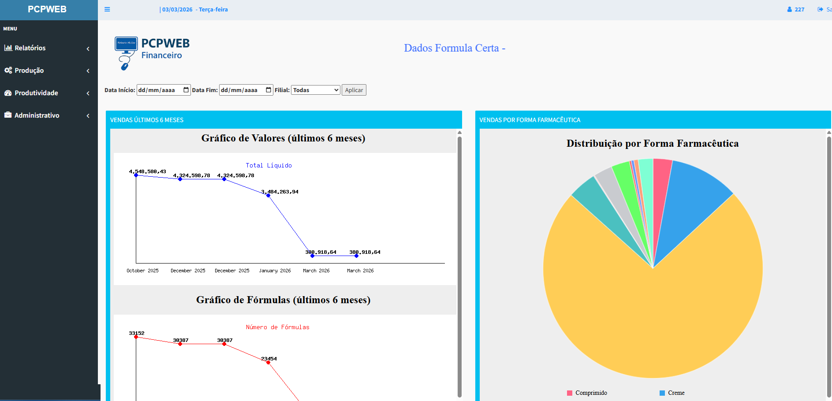The width and height of the screenshot is (832, 401).
Task: Open the Produção menu item
Action: pyautogui.click(x=29, y=71)
